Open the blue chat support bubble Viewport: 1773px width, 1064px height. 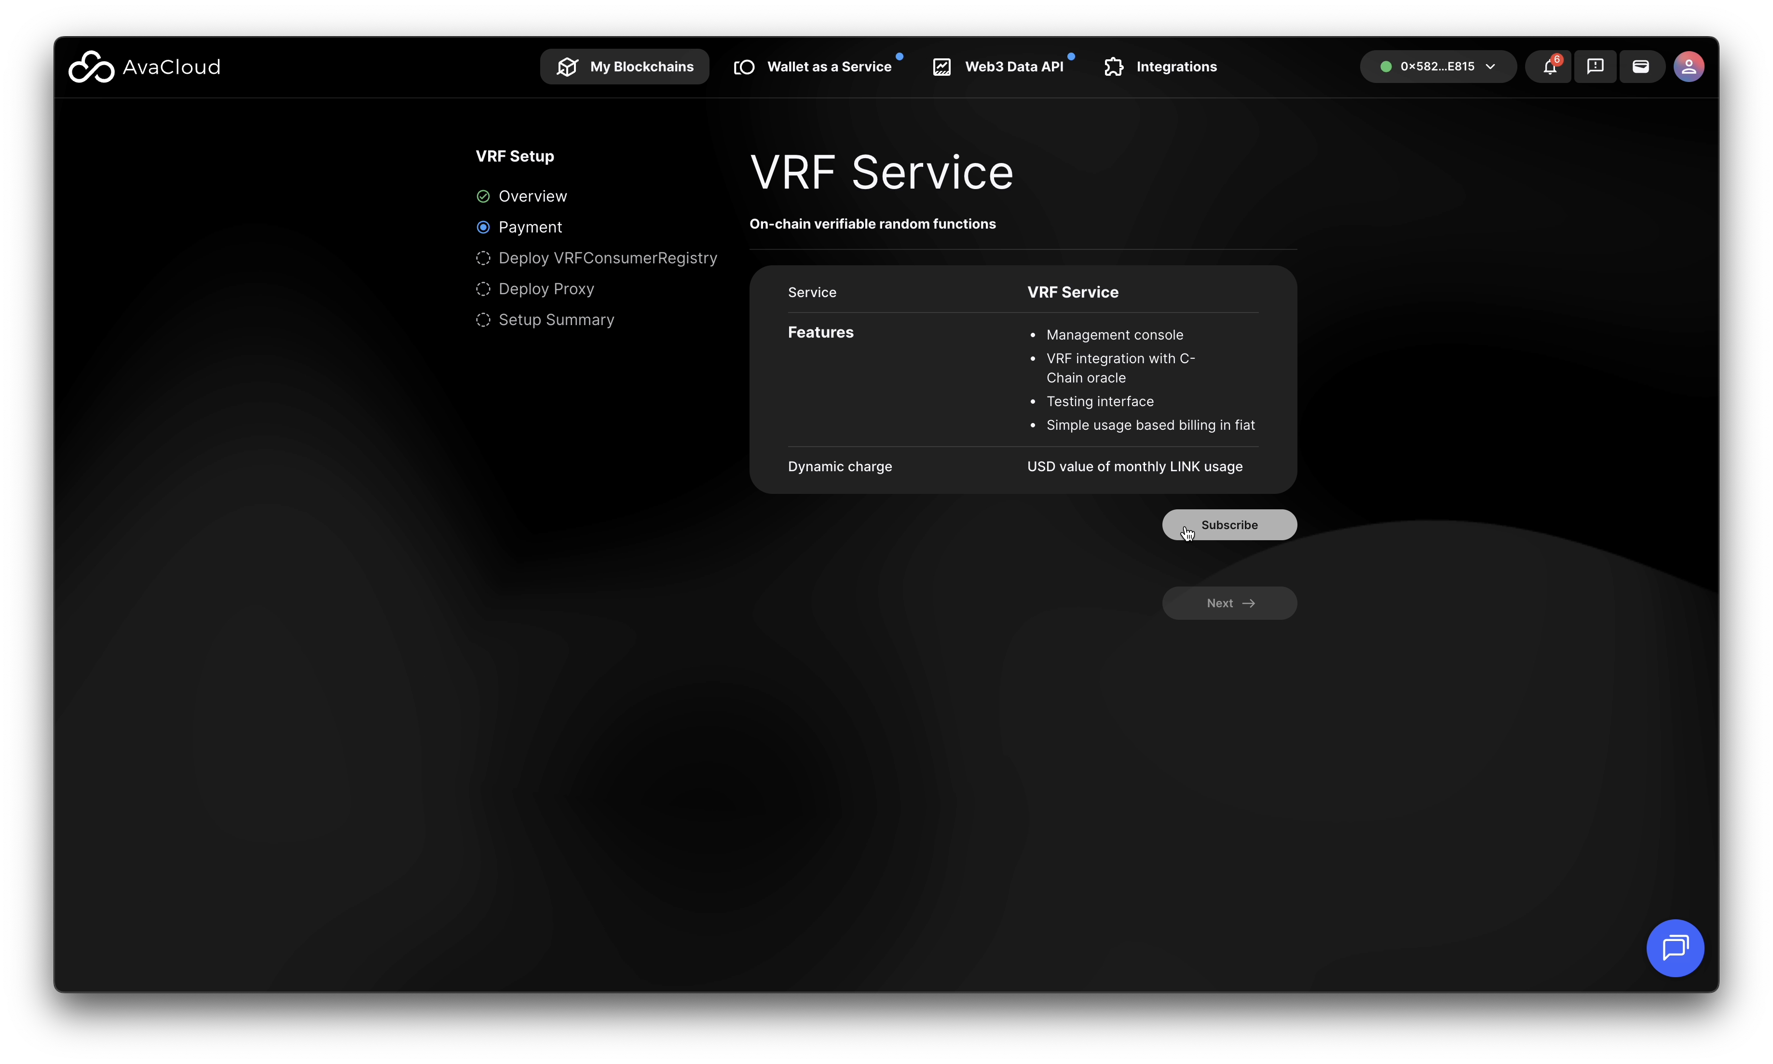[x=1675, y=948]
